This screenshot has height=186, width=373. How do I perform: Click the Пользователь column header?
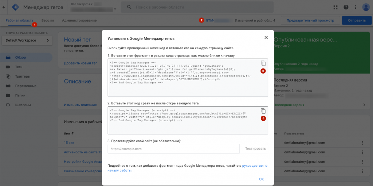click(294, 133)
